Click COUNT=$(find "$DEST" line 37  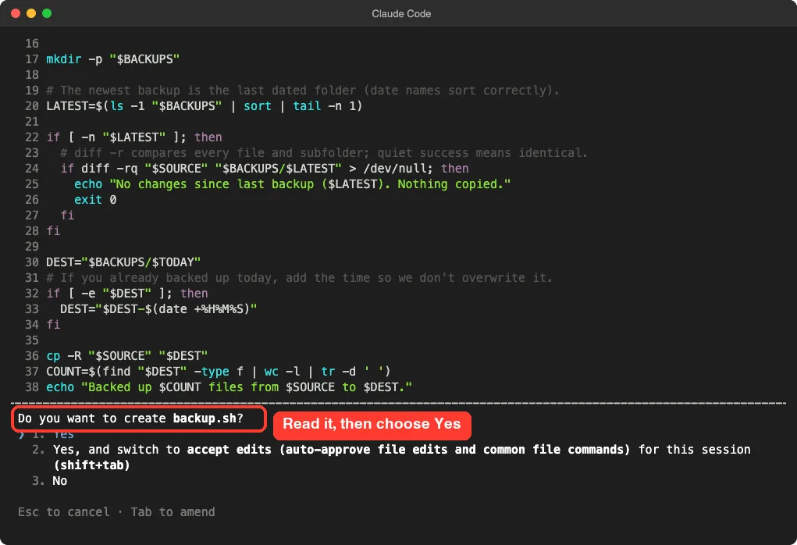[218, 371]
